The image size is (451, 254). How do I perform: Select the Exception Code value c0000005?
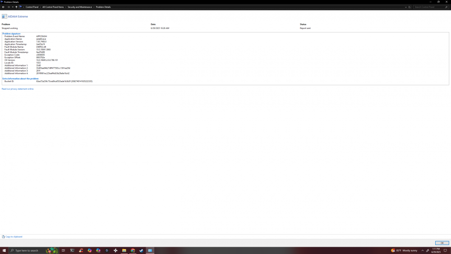(40, 55)
